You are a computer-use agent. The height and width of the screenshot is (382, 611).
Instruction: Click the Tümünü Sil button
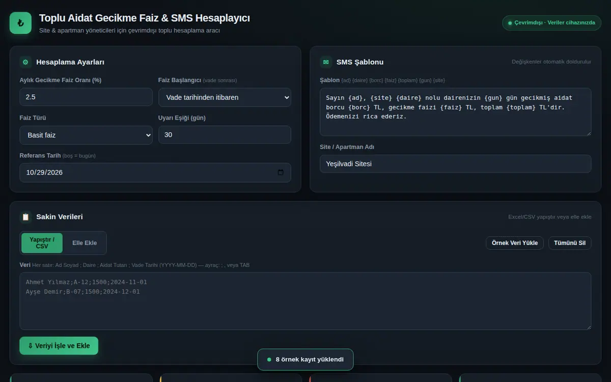coord(570,243)
